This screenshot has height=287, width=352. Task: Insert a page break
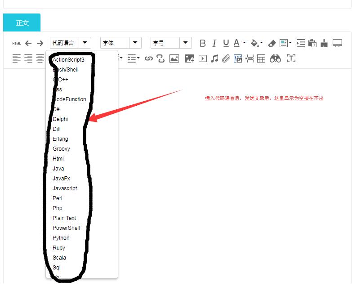tap(250, 58)
